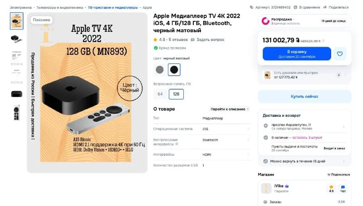
Task: Open the remote control thumbnail image
Action: click(x=17, y=113)
